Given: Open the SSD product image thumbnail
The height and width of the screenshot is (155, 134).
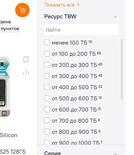Looking at the screenshot, I should [5, 87].
